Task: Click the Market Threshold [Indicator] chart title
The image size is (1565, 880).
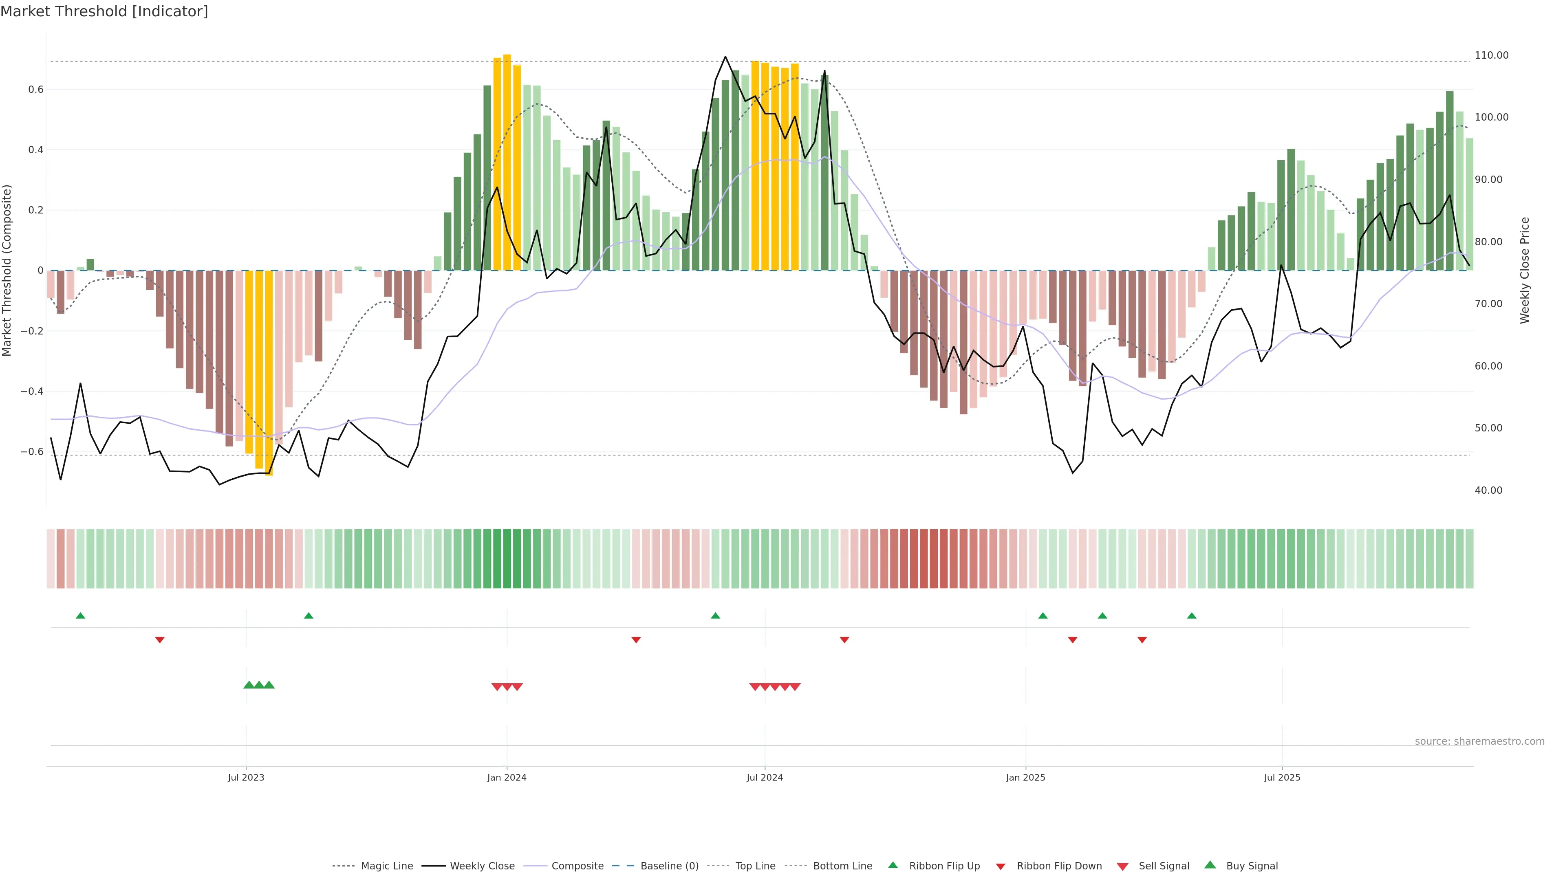Action: pyautogui.click(x=104, y=11)
